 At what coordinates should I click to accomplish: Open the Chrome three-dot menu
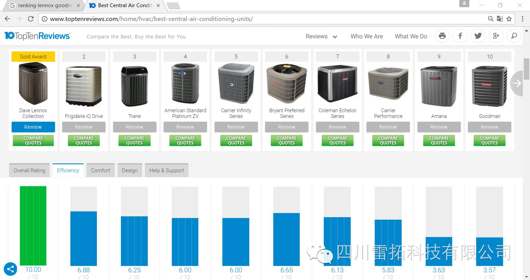point(522,19)
